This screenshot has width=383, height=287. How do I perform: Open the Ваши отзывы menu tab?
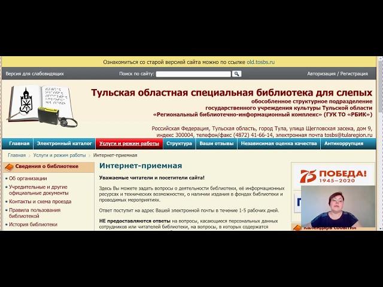pyautogui.click(x=217, y=143)
